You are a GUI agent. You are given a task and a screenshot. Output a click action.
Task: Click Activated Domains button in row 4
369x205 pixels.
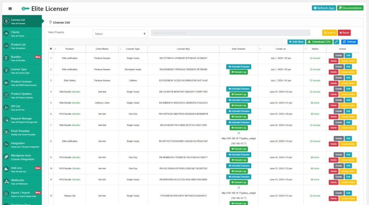click(x=239, y=89)
